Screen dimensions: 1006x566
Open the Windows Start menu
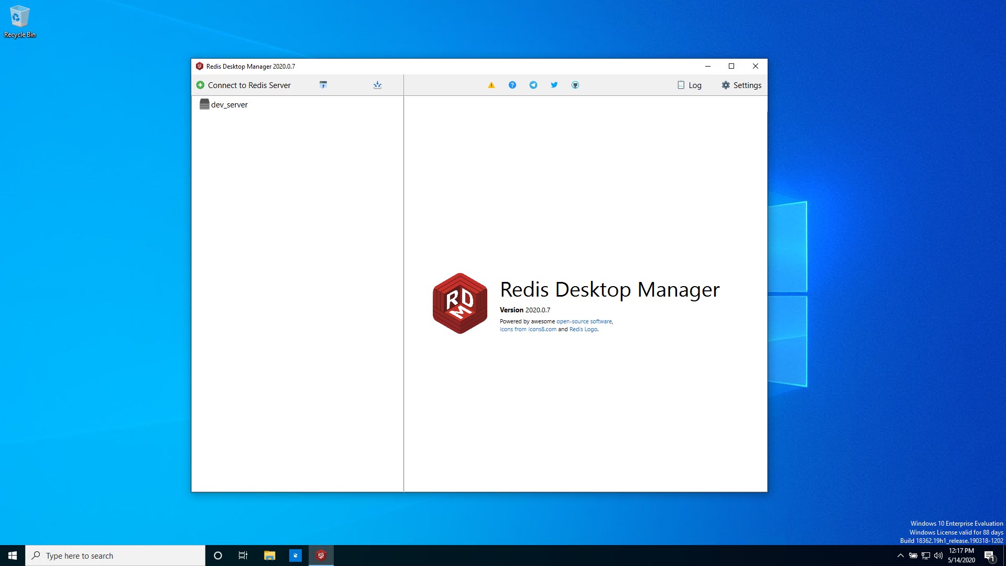click(13, 556)
